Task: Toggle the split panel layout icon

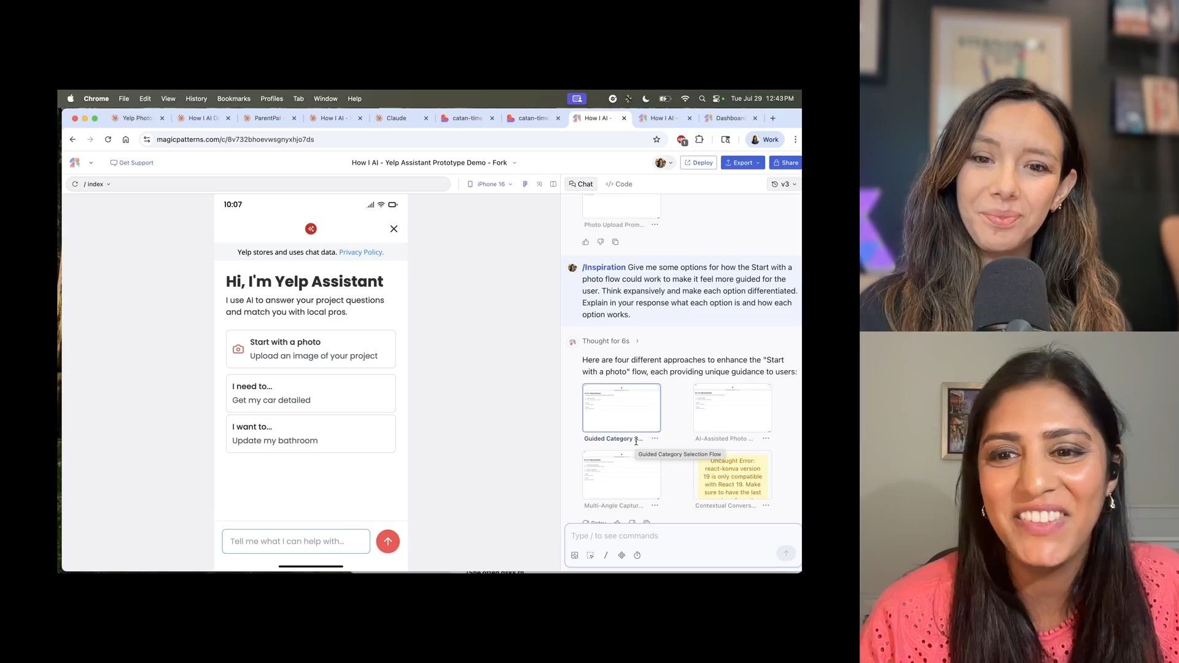Action: [x=553, y=184]
